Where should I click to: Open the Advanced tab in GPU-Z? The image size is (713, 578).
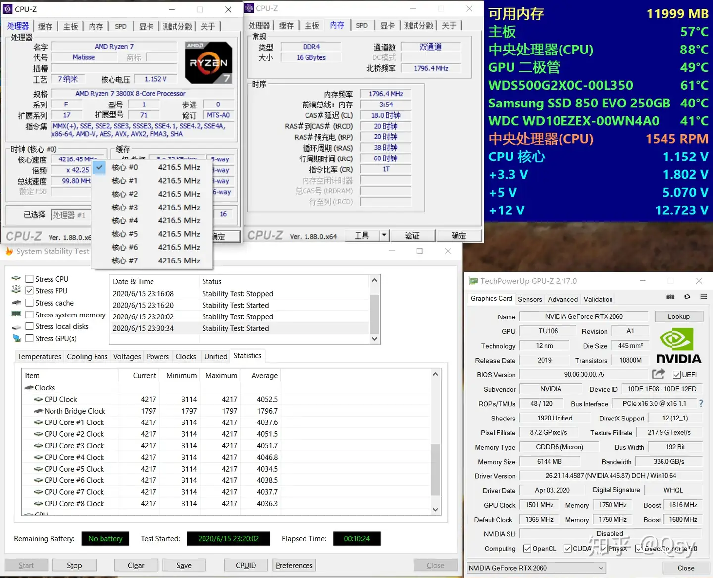click(x=562, y=299)
